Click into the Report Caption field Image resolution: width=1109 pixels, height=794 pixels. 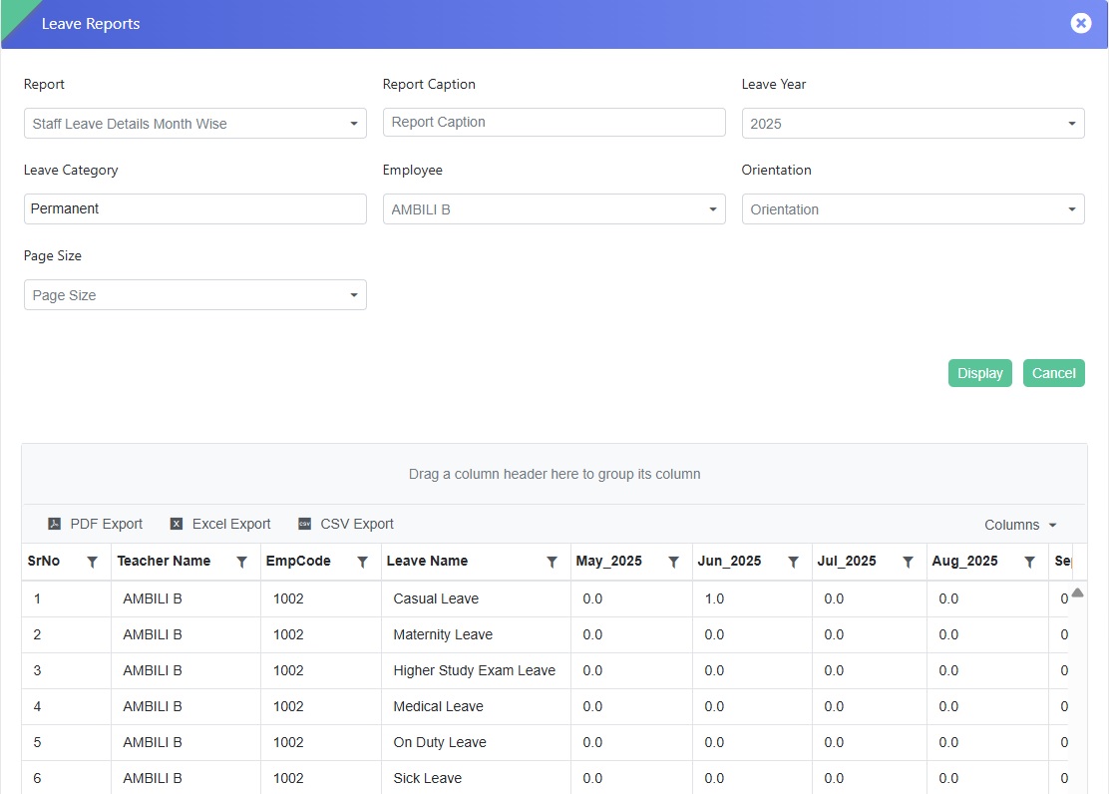554,122
